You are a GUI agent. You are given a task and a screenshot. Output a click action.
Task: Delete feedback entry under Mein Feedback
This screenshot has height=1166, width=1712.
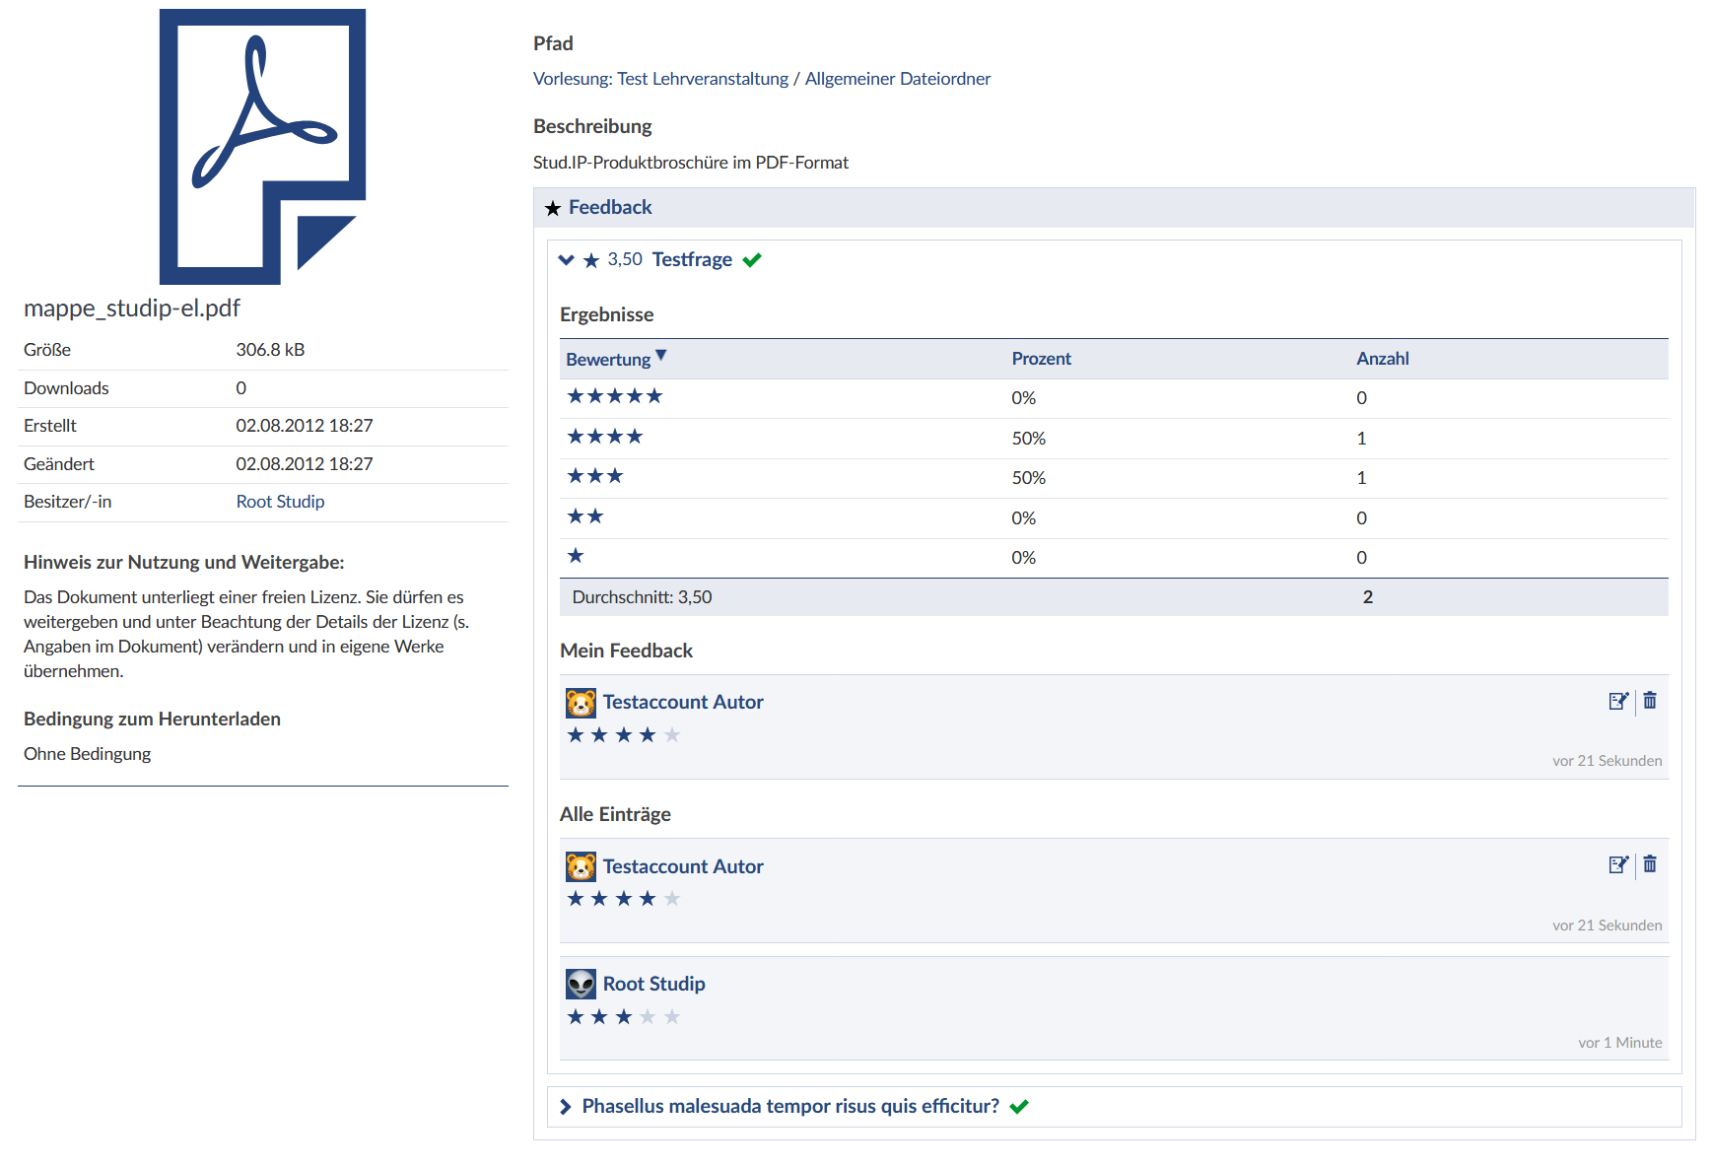[1650, 701]
